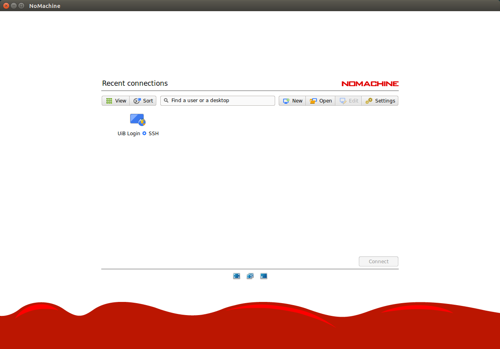Click the red NoMachine logo
Image resolution: width=500 pixels, height=349 pixels.
point(370,84)
